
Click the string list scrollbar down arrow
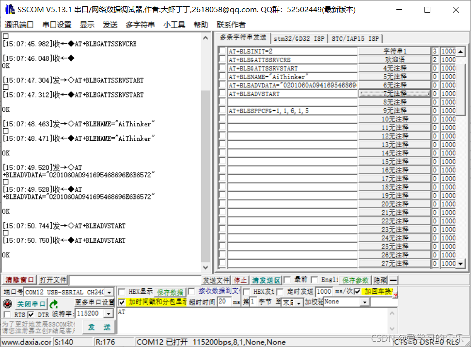click(x=460, y=264)
